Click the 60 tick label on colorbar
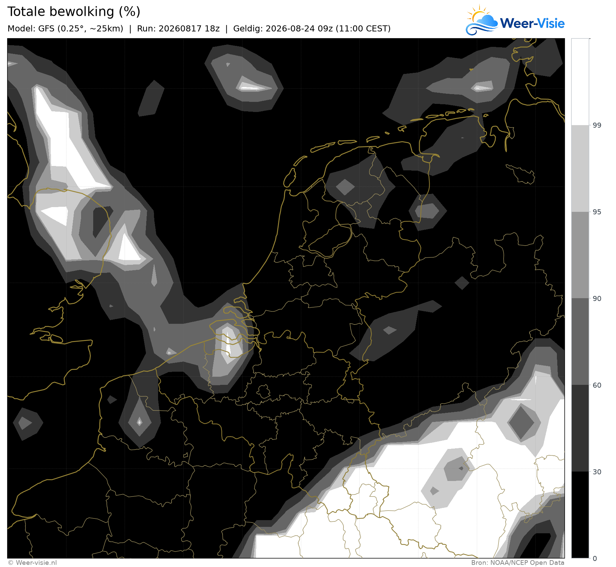 [597, 385]
